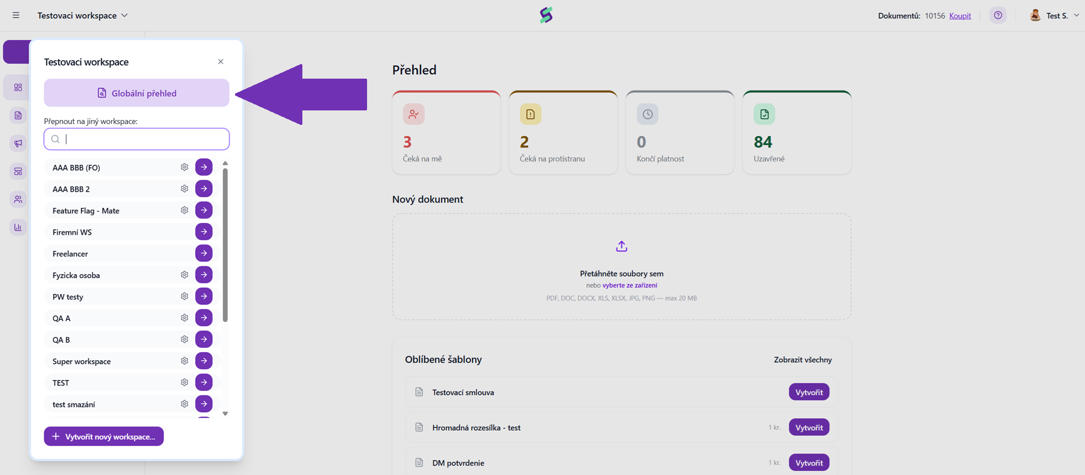
Task: Show all templates via Zobrazit všechny
Action: point(803,359)
